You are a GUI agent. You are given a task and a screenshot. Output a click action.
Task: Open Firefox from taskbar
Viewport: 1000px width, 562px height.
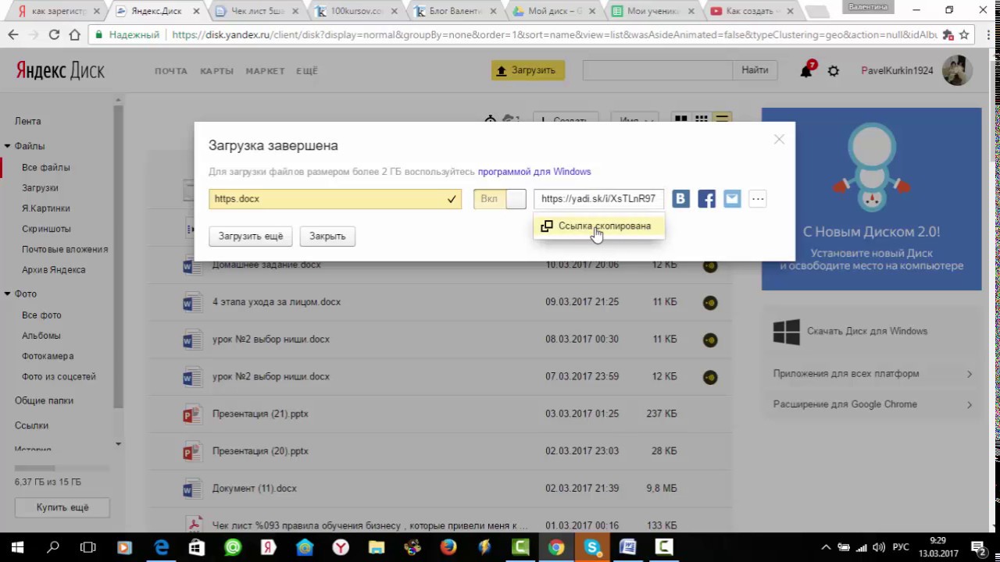pos(448,547)
